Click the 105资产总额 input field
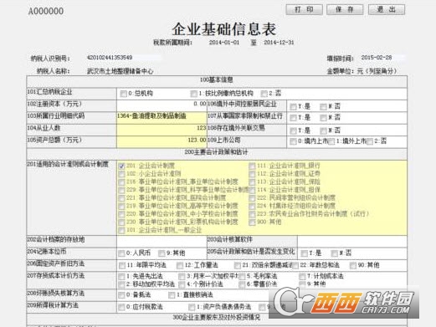The height and width of the screenshot is (327, 436). tap(162, 141)
